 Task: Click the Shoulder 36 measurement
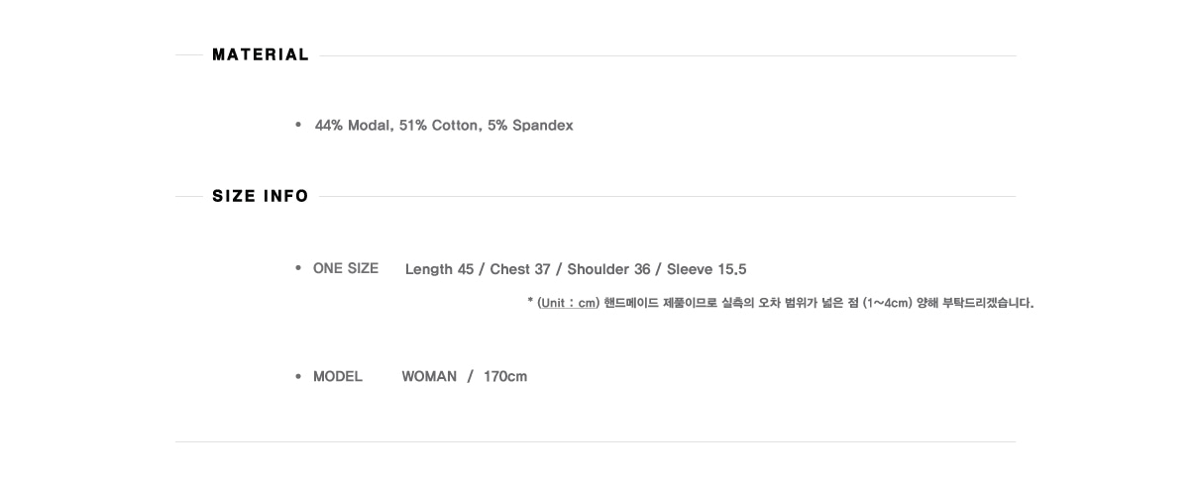[608, 269]
